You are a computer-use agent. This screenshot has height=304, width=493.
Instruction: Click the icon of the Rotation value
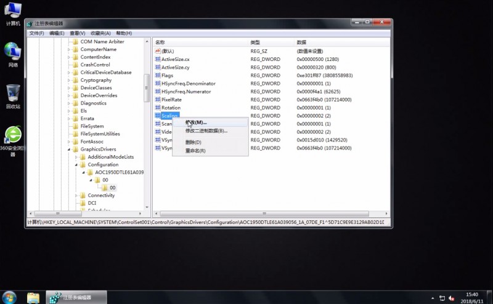pos(158,108)
